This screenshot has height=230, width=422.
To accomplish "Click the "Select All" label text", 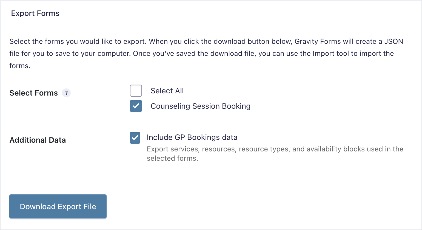I will coord(167,91).
